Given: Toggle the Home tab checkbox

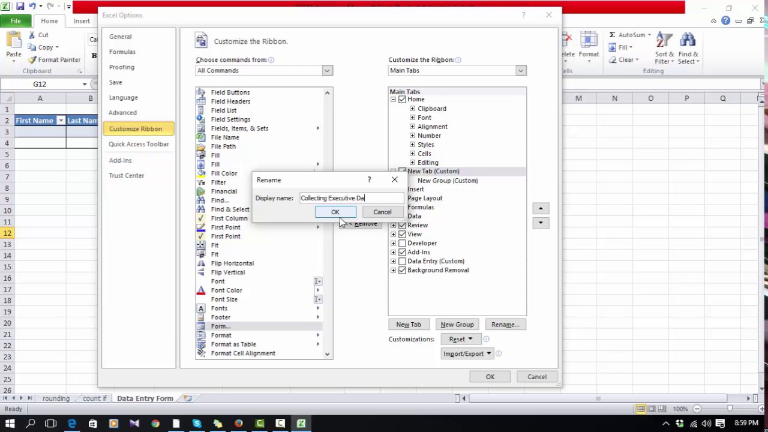Looking at the screenshot, I should click(402, 100).
